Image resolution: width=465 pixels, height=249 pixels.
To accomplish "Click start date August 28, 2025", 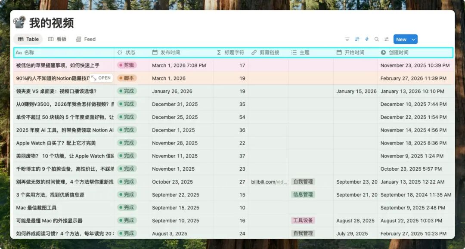I will [355, 221].
